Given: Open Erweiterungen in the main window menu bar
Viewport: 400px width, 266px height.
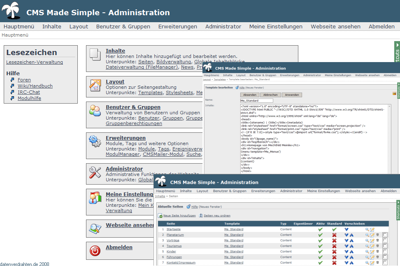Looking at the screenshot, I should click(177, 26).
